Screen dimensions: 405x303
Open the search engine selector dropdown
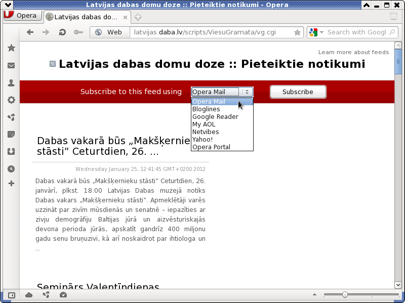316,32
